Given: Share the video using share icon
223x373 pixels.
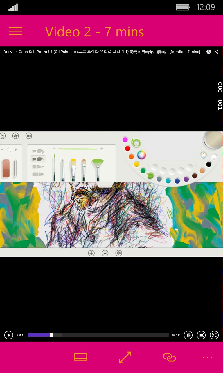Looking at the screenshot, I should click(217, 52).
